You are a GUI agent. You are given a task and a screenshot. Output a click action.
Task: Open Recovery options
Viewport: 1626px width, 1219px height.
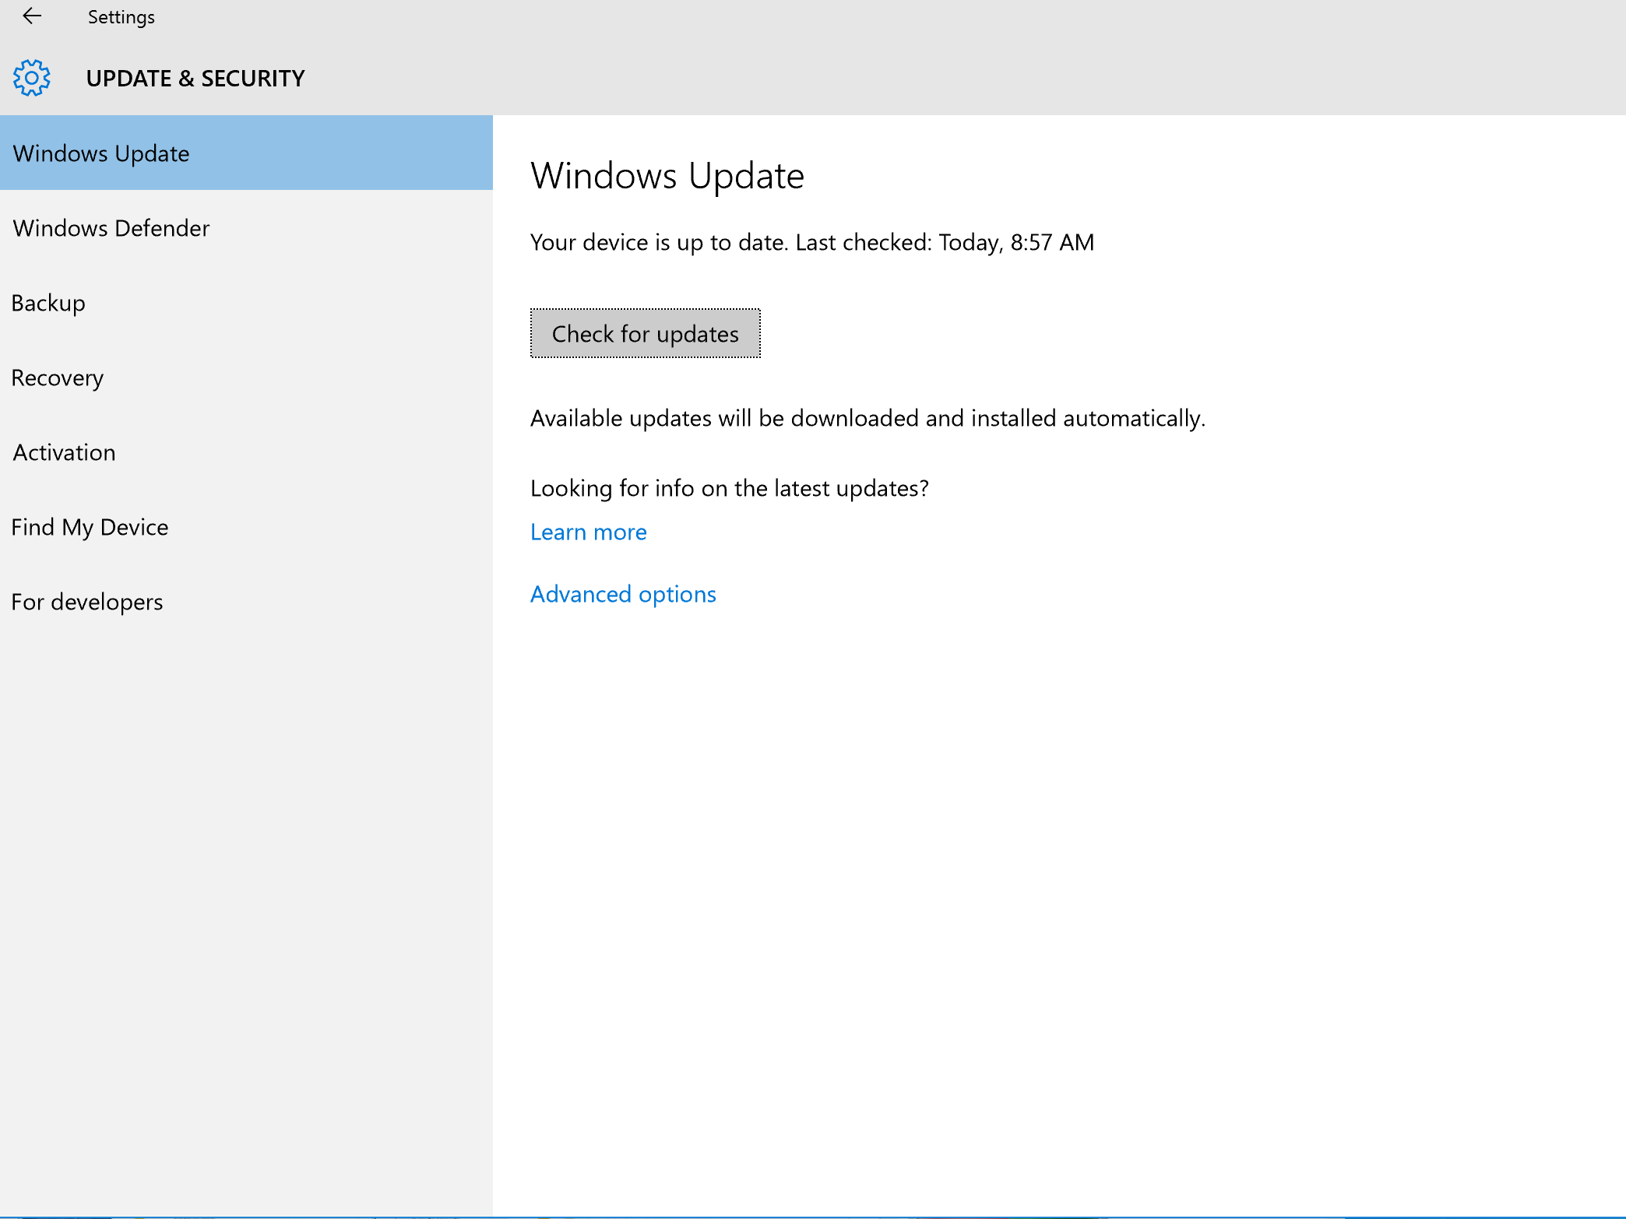coord(55,377)
